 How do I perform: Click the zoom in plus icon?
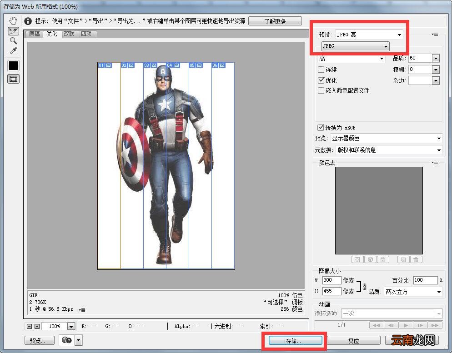[37, 326]
